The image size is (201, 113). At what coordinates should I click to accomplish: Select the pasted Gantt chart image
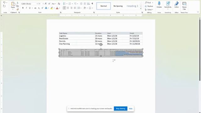point(101,52)
